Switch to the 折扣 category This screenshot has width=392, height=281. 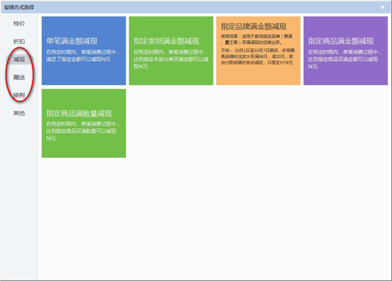tap(19, 41)
